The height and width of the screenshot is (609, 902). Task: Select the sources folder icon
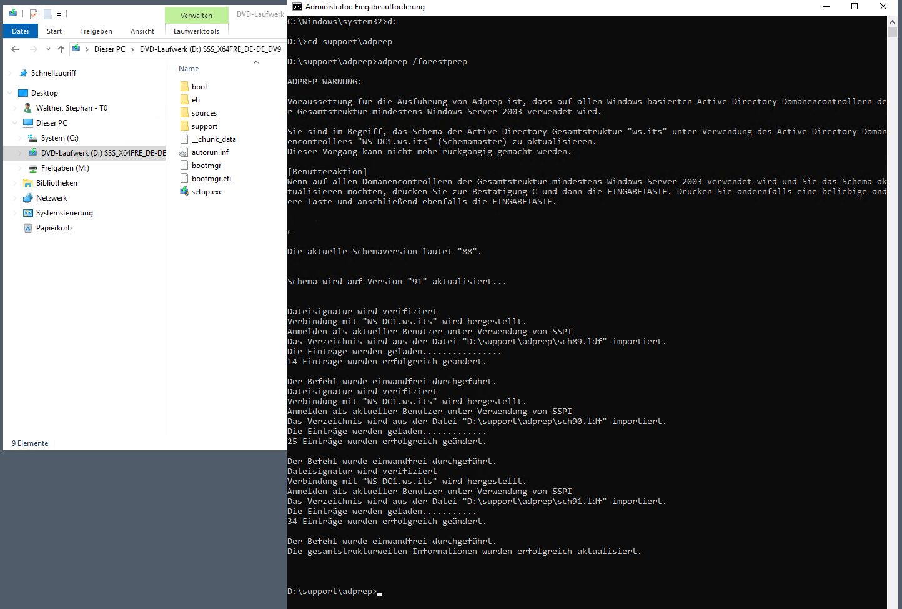[184, 113]
